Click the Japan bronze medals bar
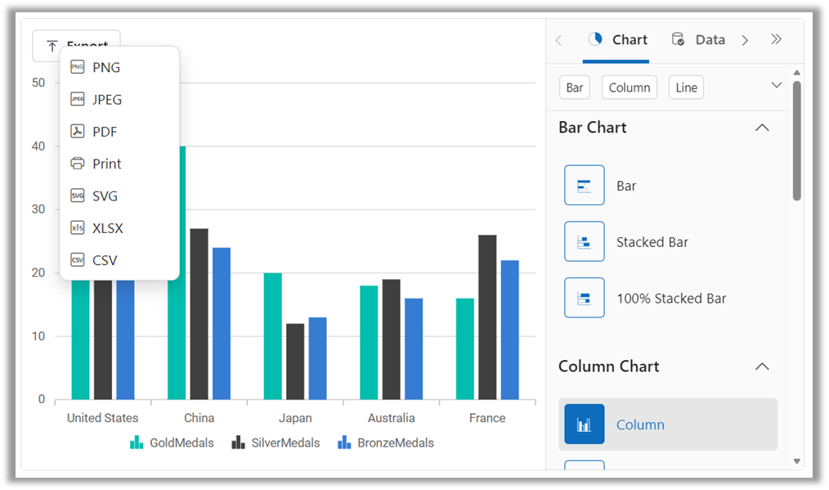Screen dimensions: 829x490 pos(318,358)
